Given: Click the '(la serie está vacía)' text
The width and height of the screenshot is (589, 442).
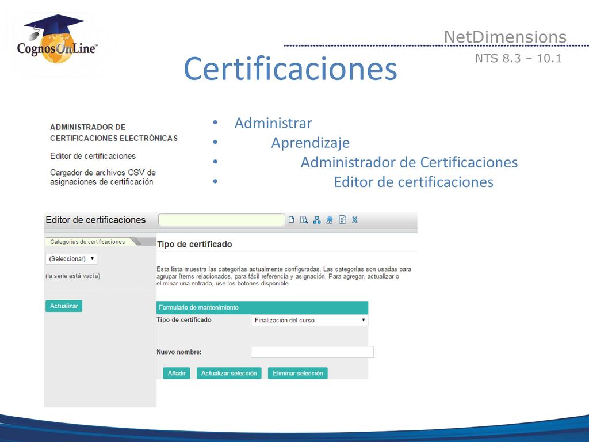Looking at the screenshot, I should tap(73, 276).
